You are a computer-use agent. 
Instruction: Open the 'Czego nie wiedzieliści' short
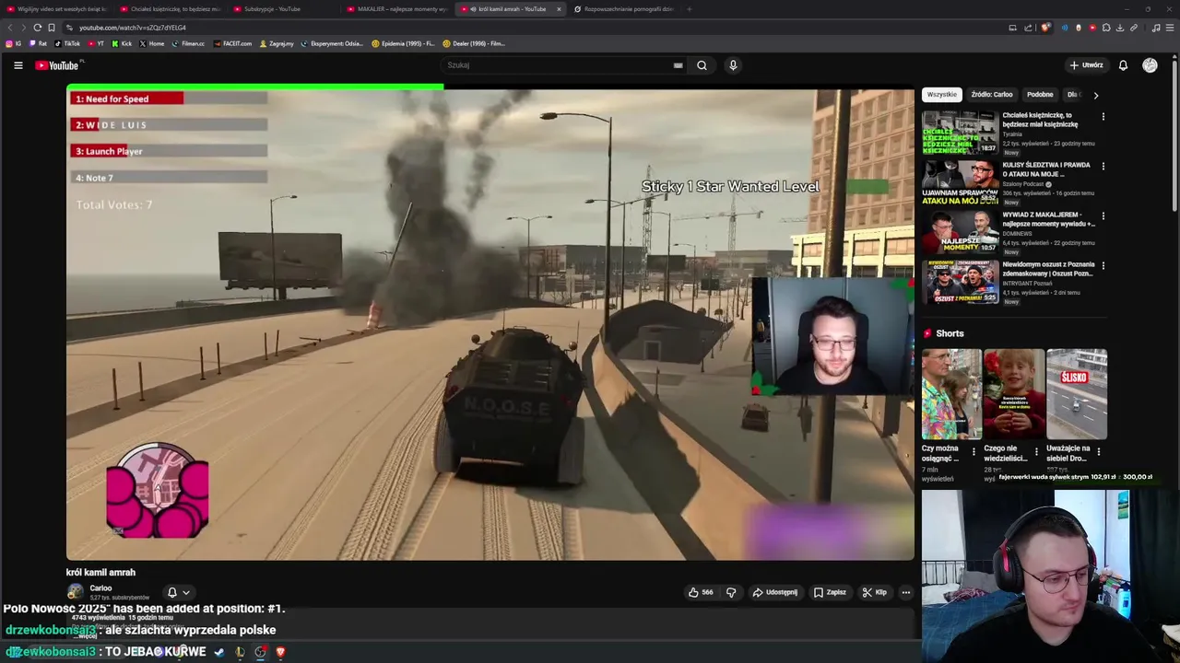point(1014,394)
